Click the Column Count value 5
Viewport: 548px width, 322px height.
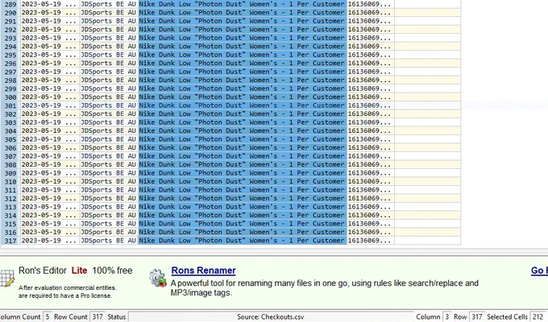point(48,316)
